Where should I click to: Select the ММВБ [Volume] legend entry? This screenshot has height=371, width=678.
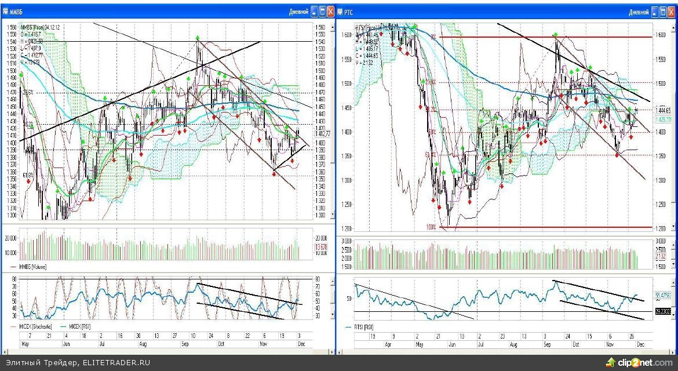point(32,267)
